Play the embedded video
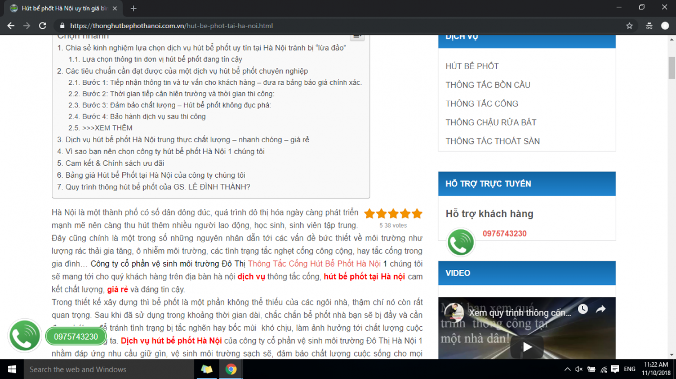Image resolution: width=676 pixels, height=379 pixels. point(527,347)
